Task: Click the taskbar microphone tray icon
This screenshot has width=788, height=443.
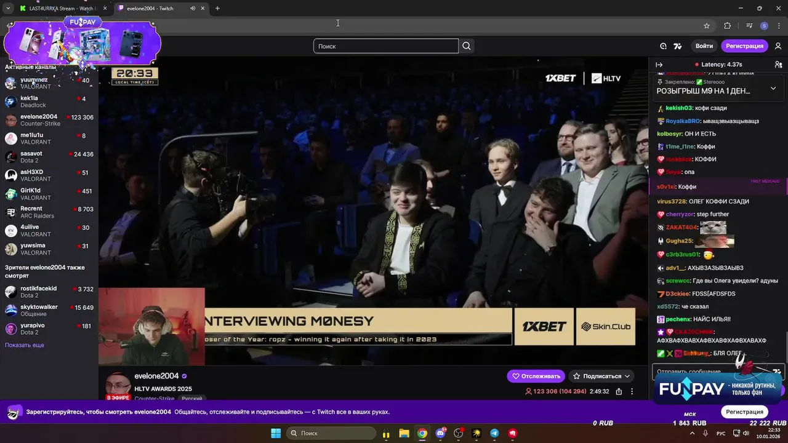Action: click(705, 433)
